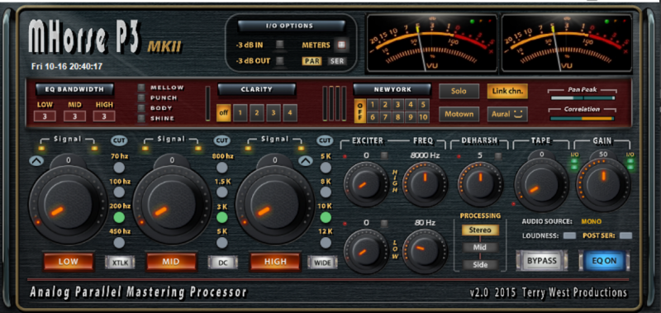
Task: Toggle the MID band button
Action: point(172,262)
